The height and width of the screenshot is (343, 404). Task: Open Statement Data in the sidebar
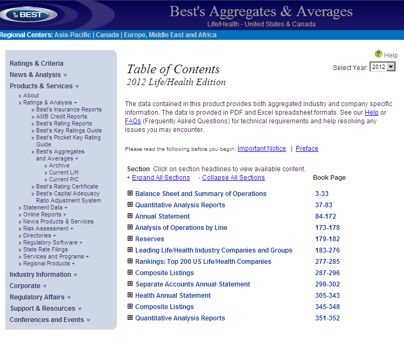45,207
